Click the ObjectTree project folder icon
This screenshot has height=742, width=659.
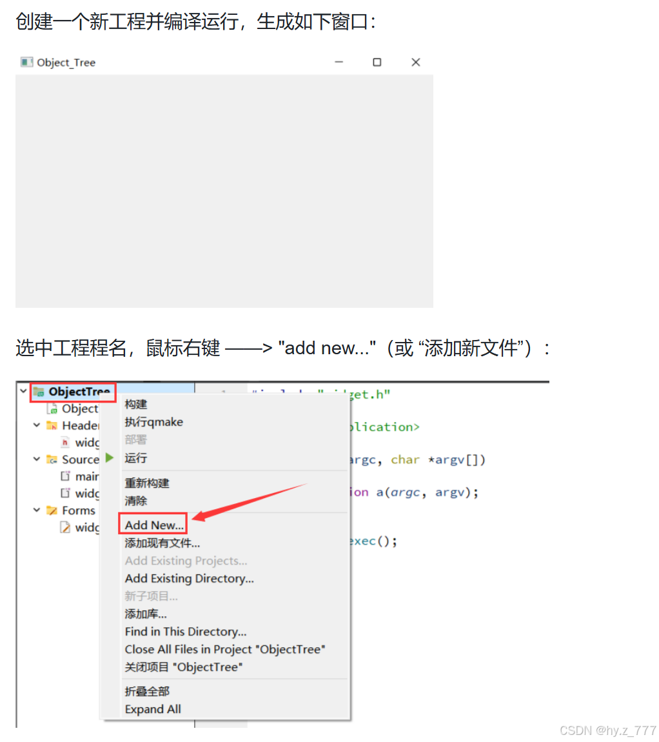tap(39, 392)
